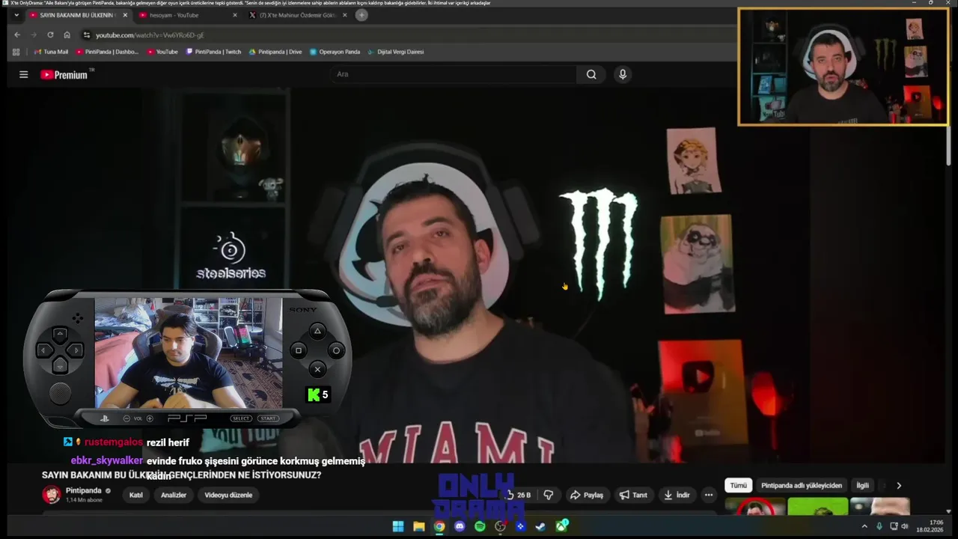Click the YouTube Premium logo
This screenshot has width=958, height=539.
(64, 74)
